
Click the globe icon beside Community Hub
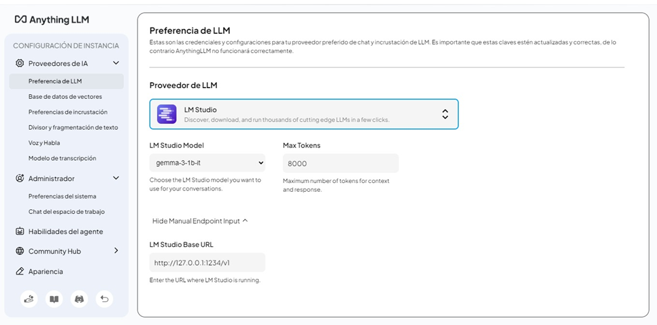pyautogui.click(x=20, y=252)
